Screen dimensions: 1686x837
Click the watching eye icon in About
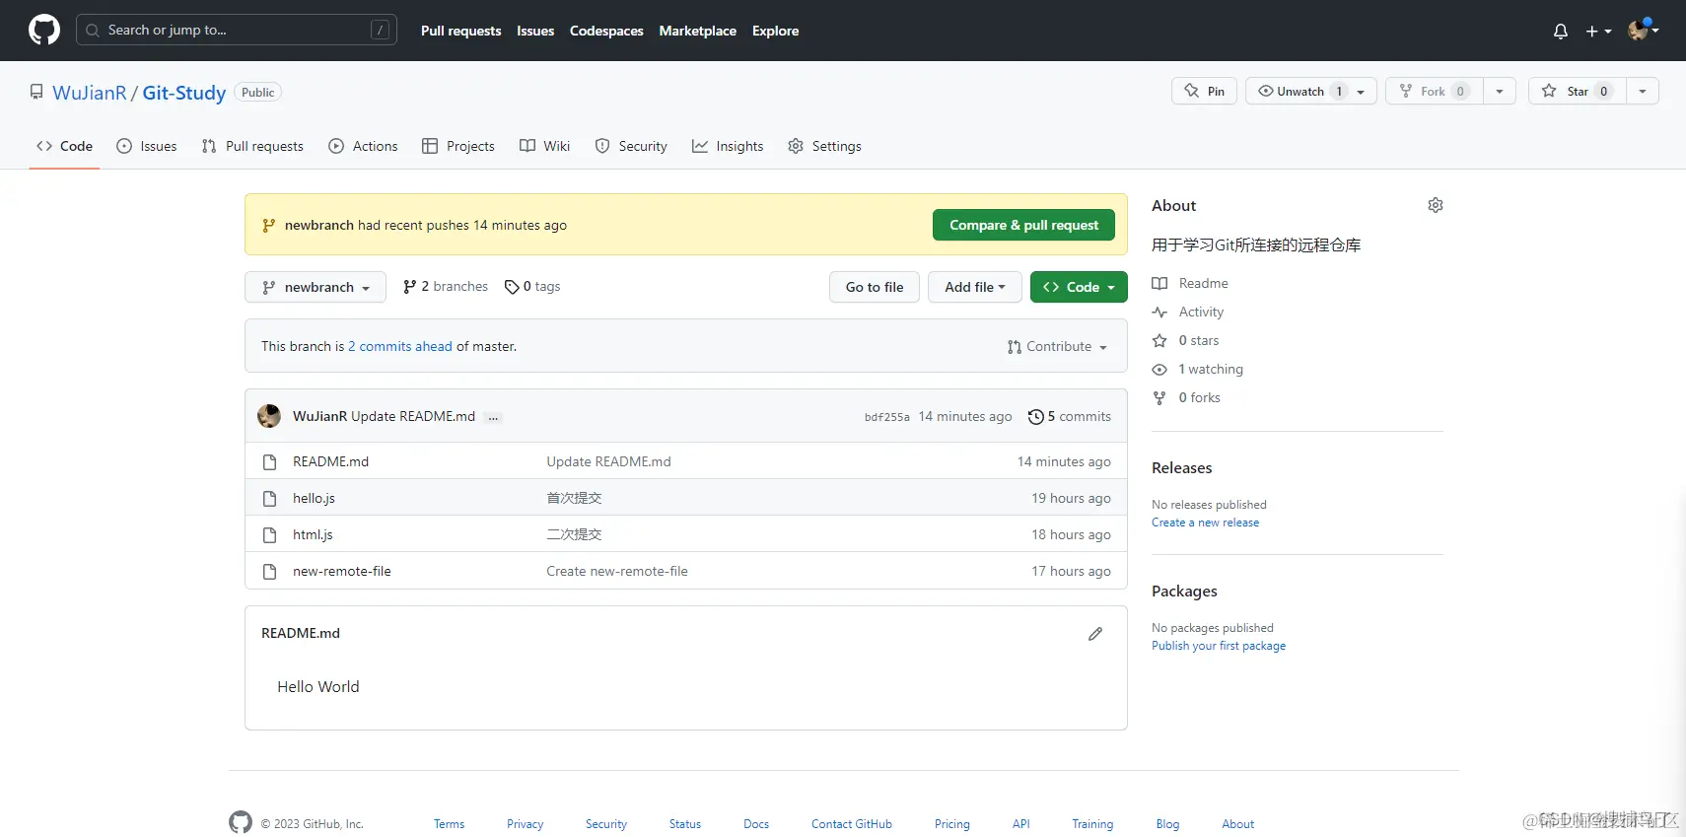(x=1159, y=369)
